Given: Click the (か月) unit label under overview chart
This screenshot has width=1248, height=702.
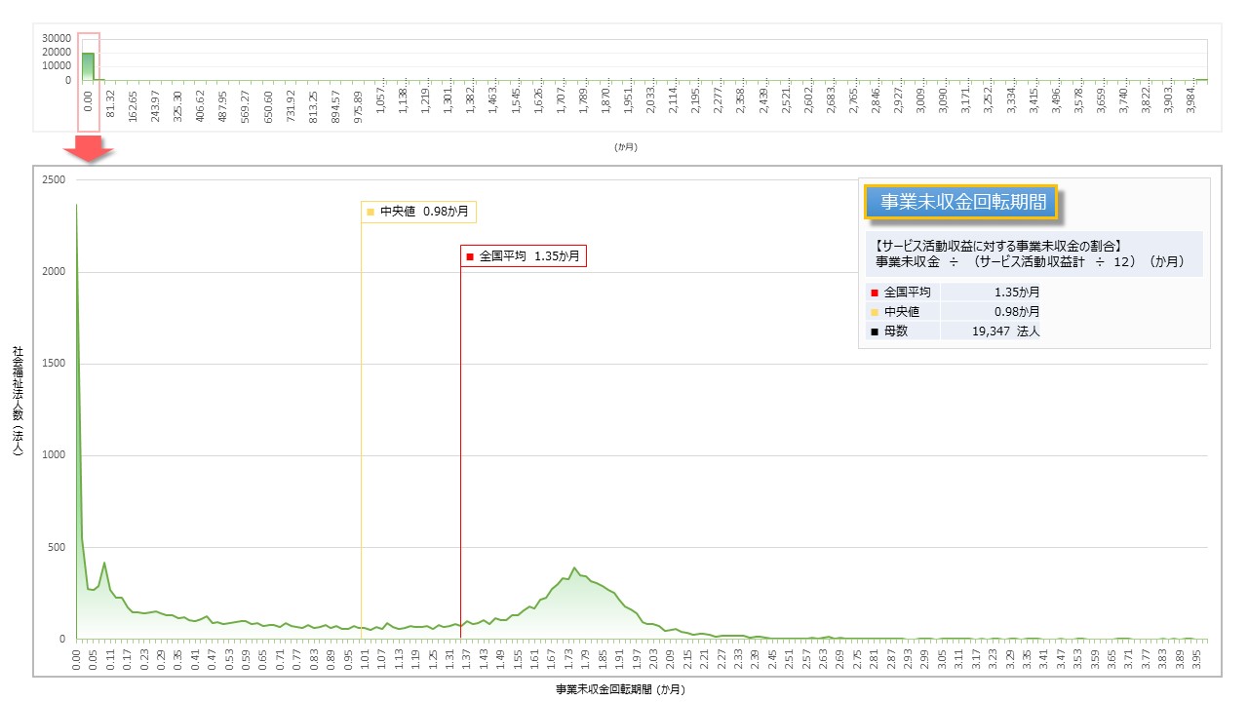Looking at the screenshot, I should pyautogui.click(x=625, y=147).
